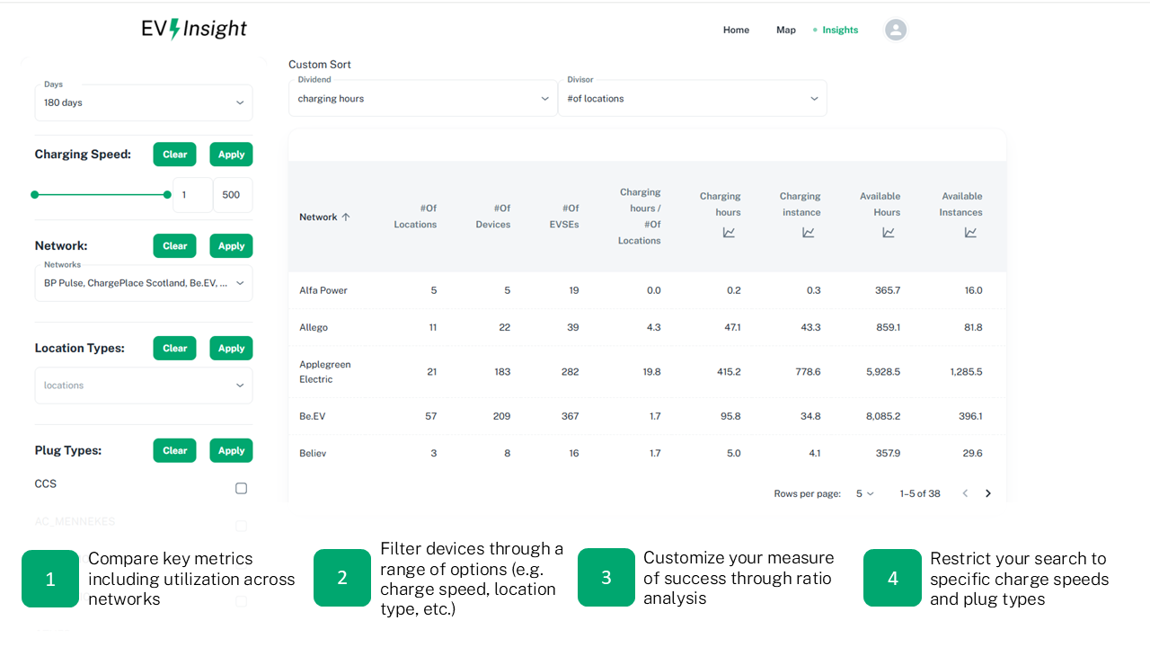Viewport: 1150px width, 647px height.
Task: Open the Divisor dropdown with #of locations
Action: click(692, 99)
